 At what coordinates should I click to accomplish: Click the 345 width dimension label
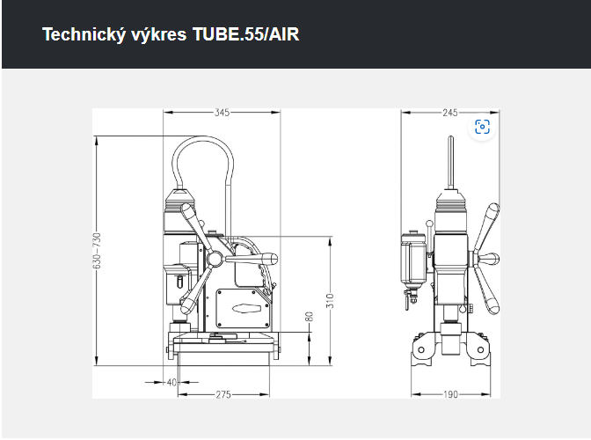pos(222,113)
